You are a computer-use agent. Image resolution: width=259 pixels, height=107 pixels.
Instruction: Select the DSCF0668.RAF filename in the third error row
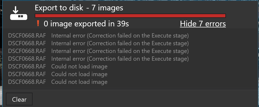pos(27,51)
